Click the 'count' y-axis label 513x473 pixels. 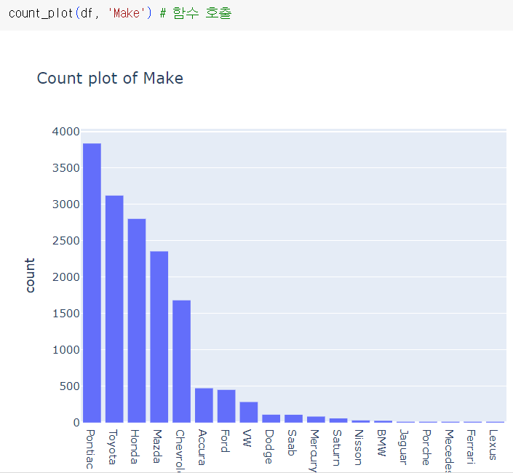[x=30, y=275]
